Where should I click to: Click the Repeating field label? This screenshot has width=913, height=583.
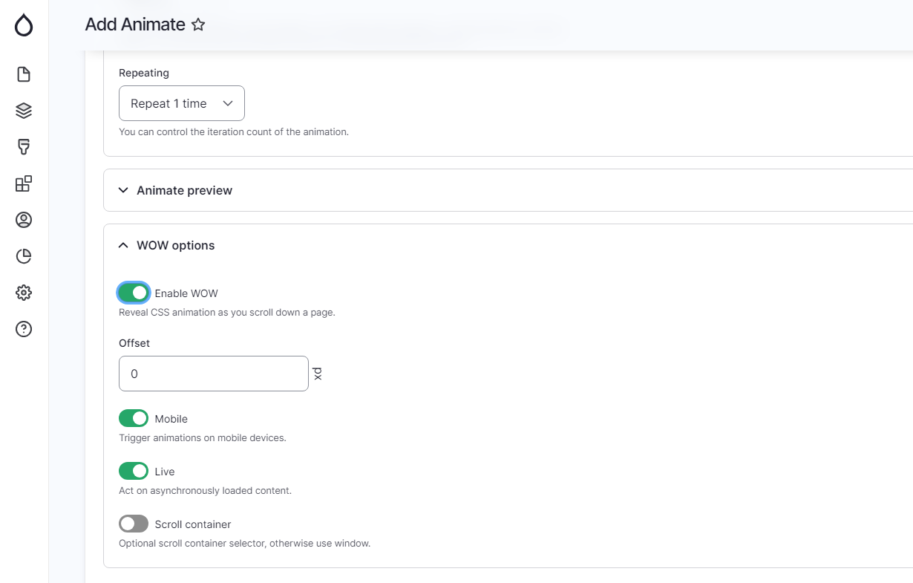(144, 73)
